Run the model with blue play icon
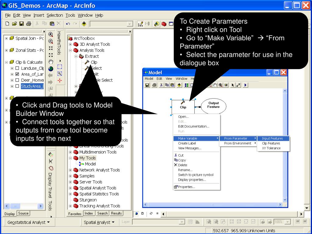Viewport: 312px width, 234px height. 245,85
